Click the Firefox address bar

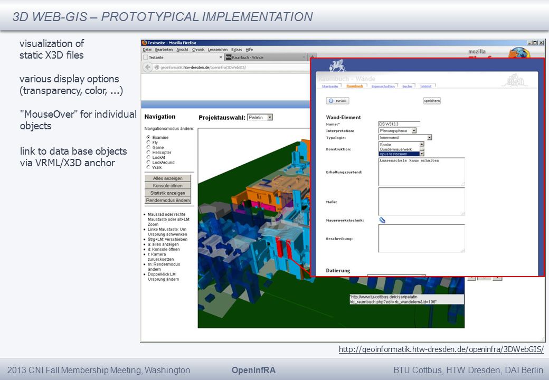pyautogui.click(x=231, y=67)
